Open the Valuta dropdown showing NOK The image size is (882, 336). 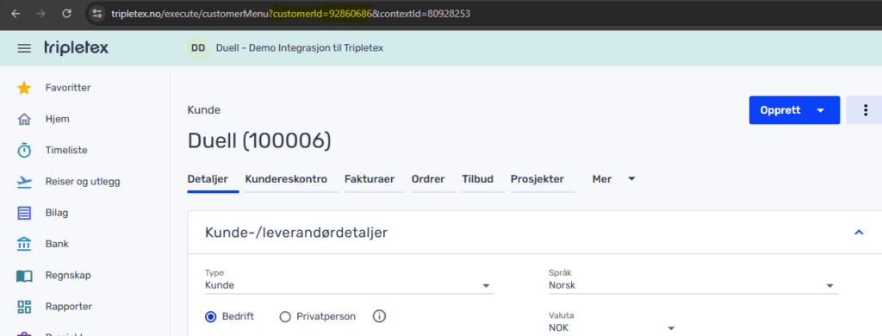coord(612,328)
